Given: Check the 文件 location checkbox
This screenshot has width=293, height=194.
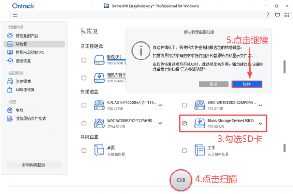Looking at the screenshot, I should click(184, 150).
